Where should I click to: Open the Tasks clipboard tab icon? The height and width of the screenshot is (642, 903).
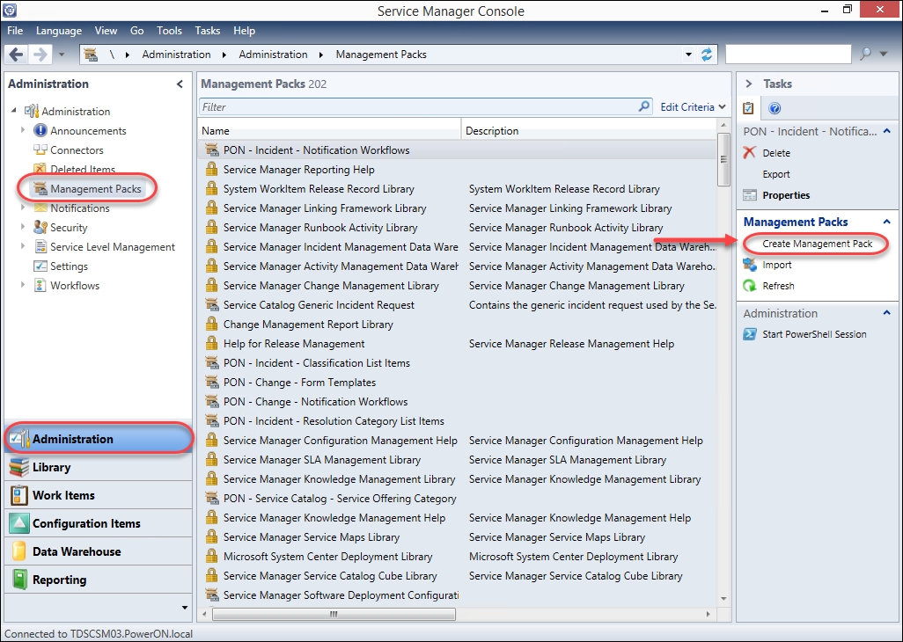748,107
